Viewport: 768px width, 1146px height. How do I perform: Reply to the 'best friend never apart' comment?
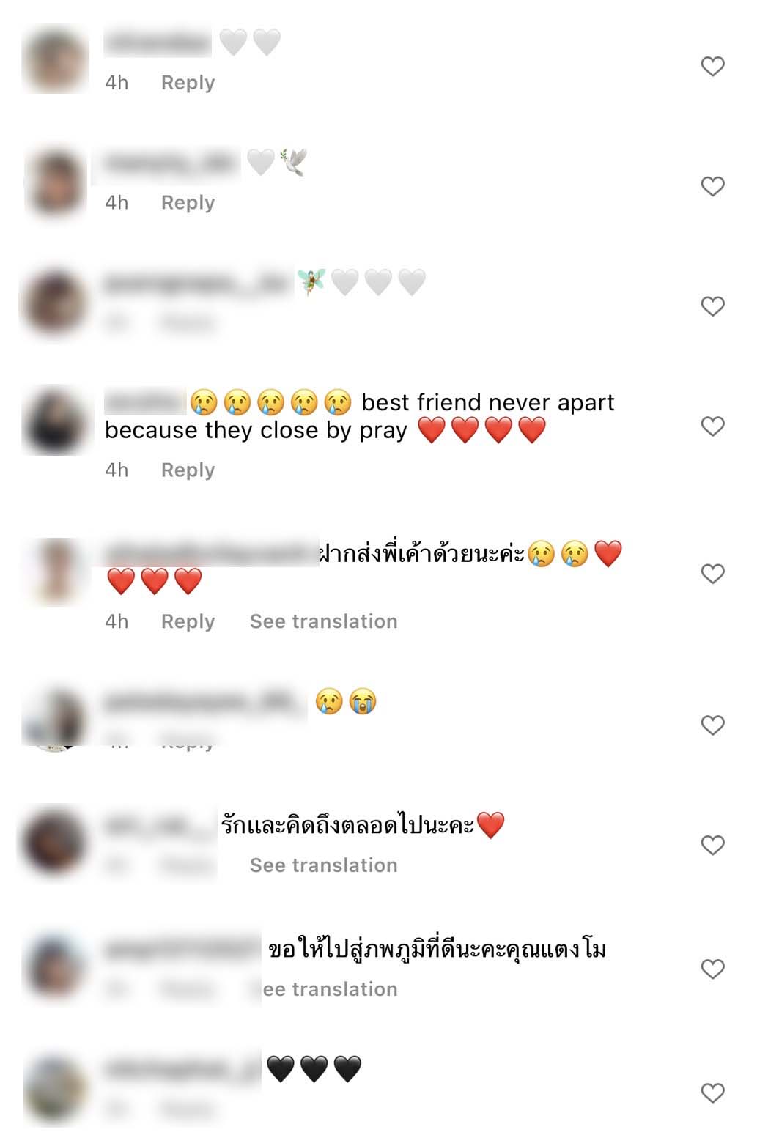tap(188, 470)
